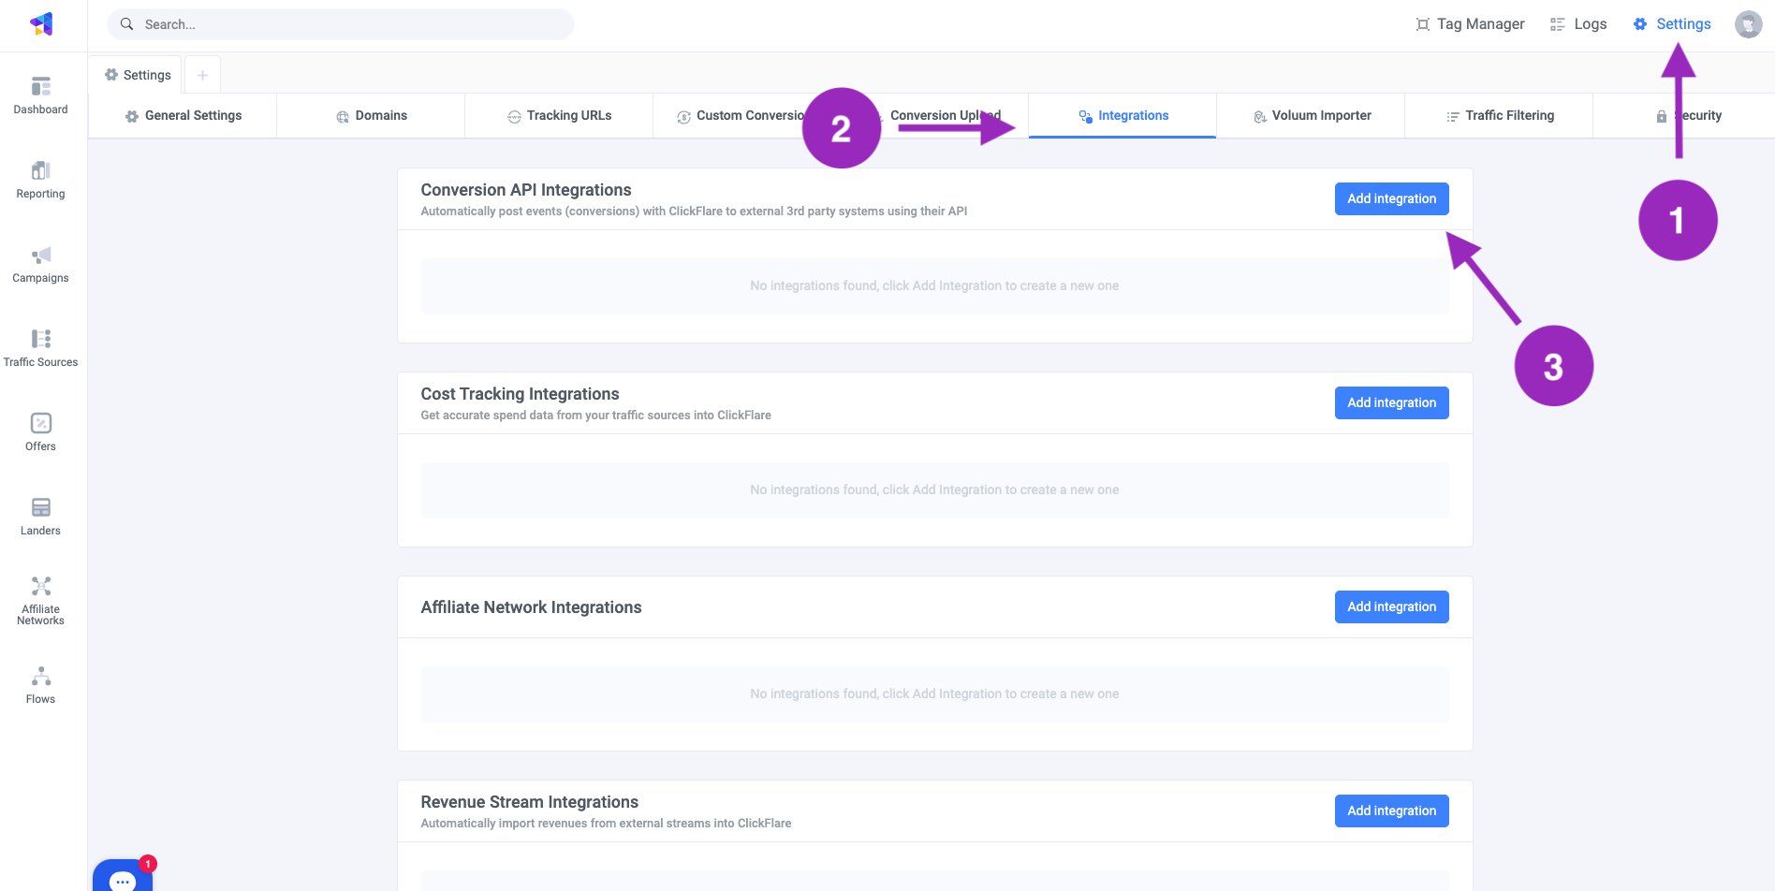Click the Settings gear icon in header
The width and height of the screenshot is (1775, 891).
point(1640,24)
